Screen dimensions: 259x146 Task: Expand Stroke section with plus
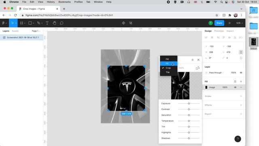coord(241,96)
